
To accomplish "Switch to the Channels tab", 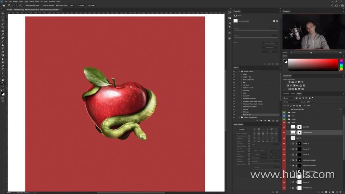I will [286, 94].
